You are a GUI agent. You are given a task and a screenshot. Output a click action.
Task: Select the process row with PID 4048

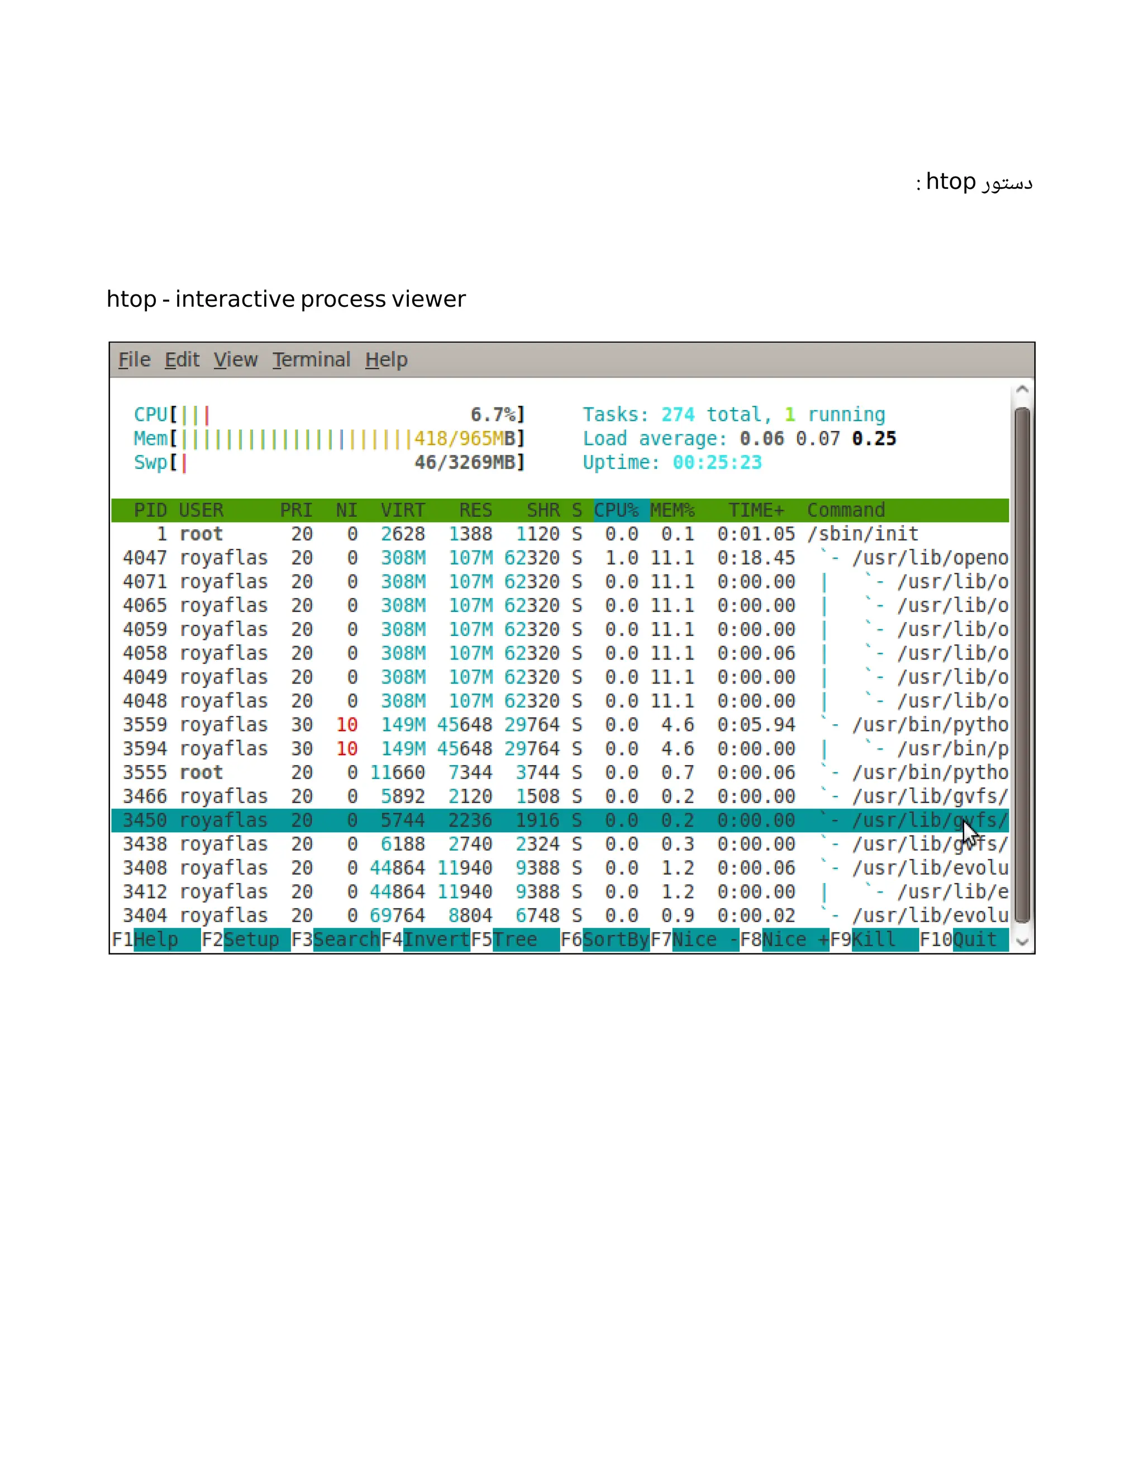click(x=560, y=700)
